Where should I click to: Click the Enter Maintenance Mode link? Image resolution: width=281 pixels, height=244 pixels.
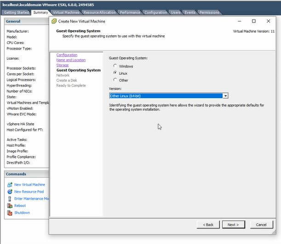32,199
